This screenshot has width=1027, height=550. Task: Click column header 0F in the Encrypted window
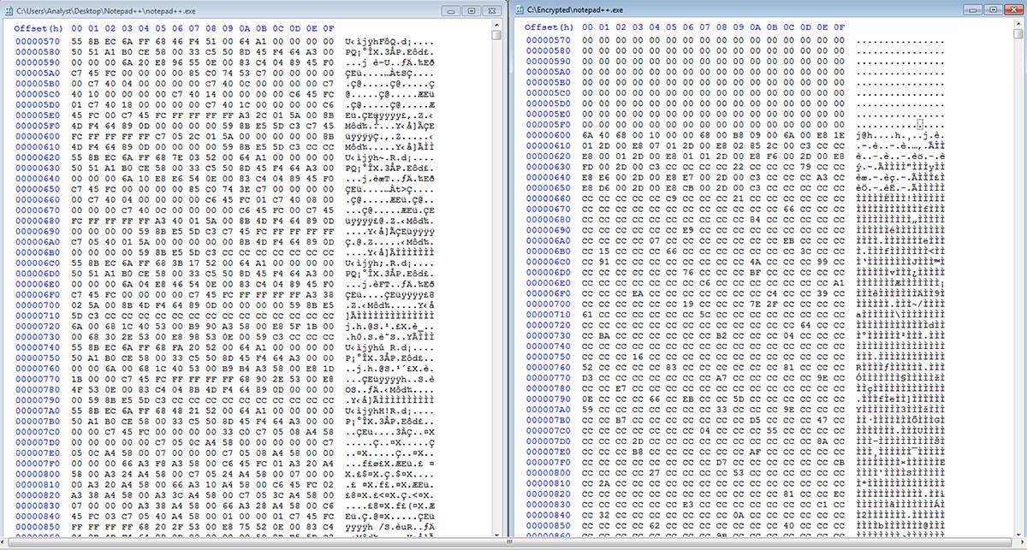tap(840, 27)
